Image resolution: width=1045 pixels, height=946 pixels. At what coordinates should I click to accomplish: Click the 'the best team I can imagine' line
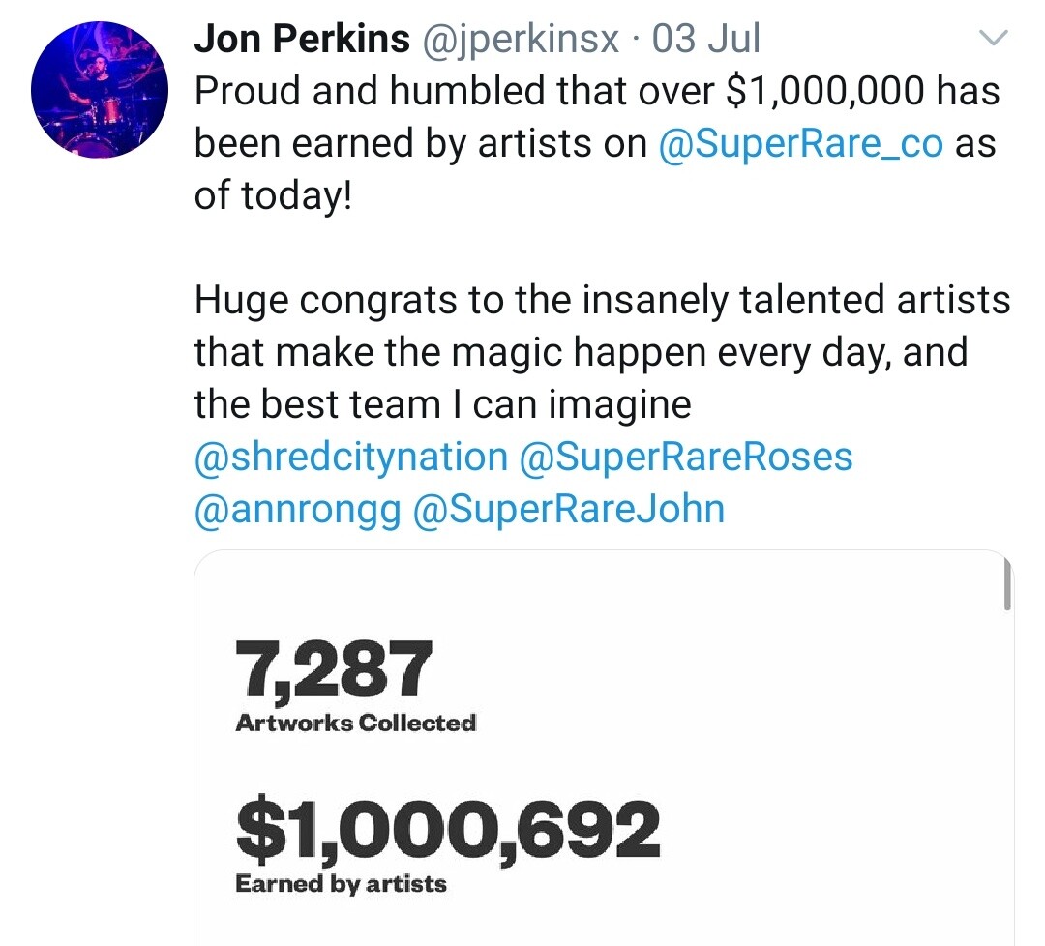click(x=442, y=404)
